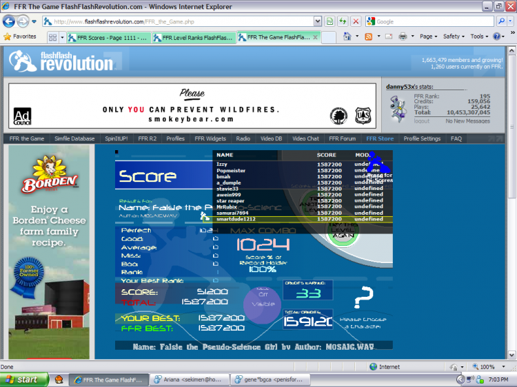Click the search magnifier icon

pyautogui.click(x=502, y=21)
